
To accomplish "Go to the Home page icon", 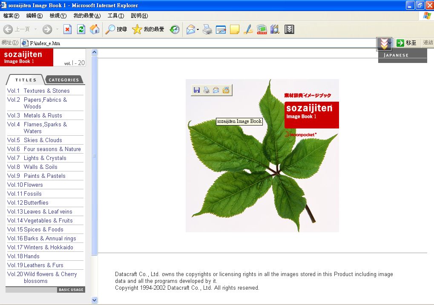I will point(95,29).
